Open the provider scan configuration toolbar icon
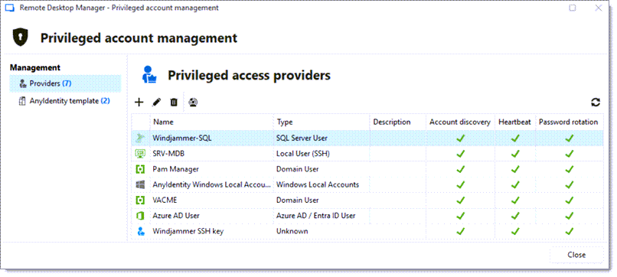Image resolution: width=617 pixels, height=277 pixels. click(x=193, y=103)
